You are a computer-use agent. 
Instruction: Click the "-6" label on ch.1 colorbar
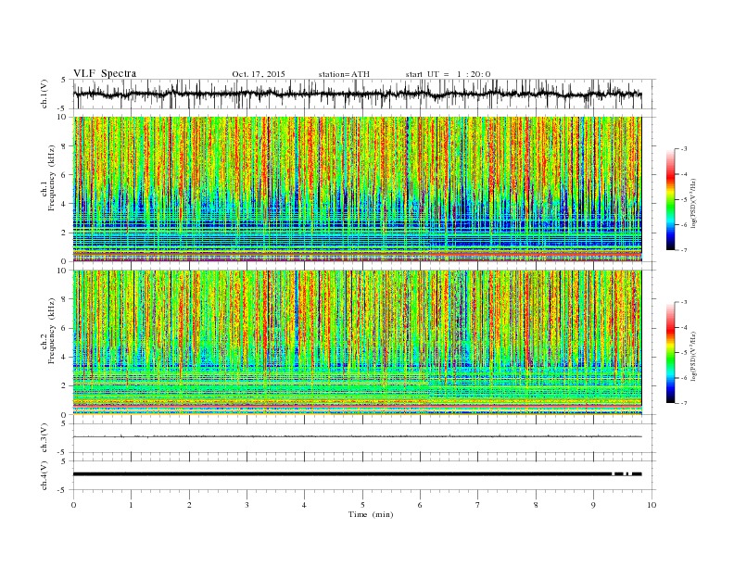[x=683, y=225]
